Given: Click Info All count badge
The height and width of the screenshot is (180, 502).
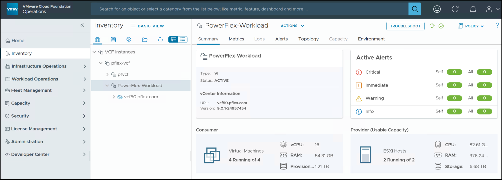Looking at the screenshot, I should [484, 112].
